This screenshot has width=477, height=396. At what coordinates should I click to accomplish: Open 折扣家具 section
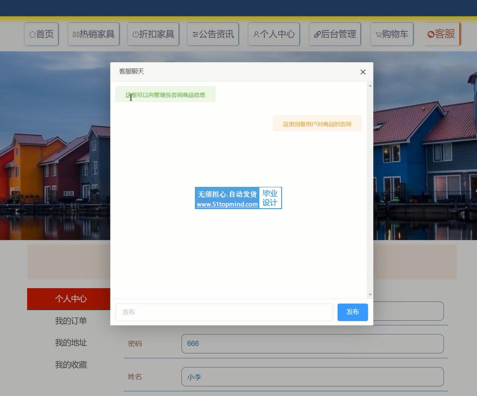tap(153, 34)
